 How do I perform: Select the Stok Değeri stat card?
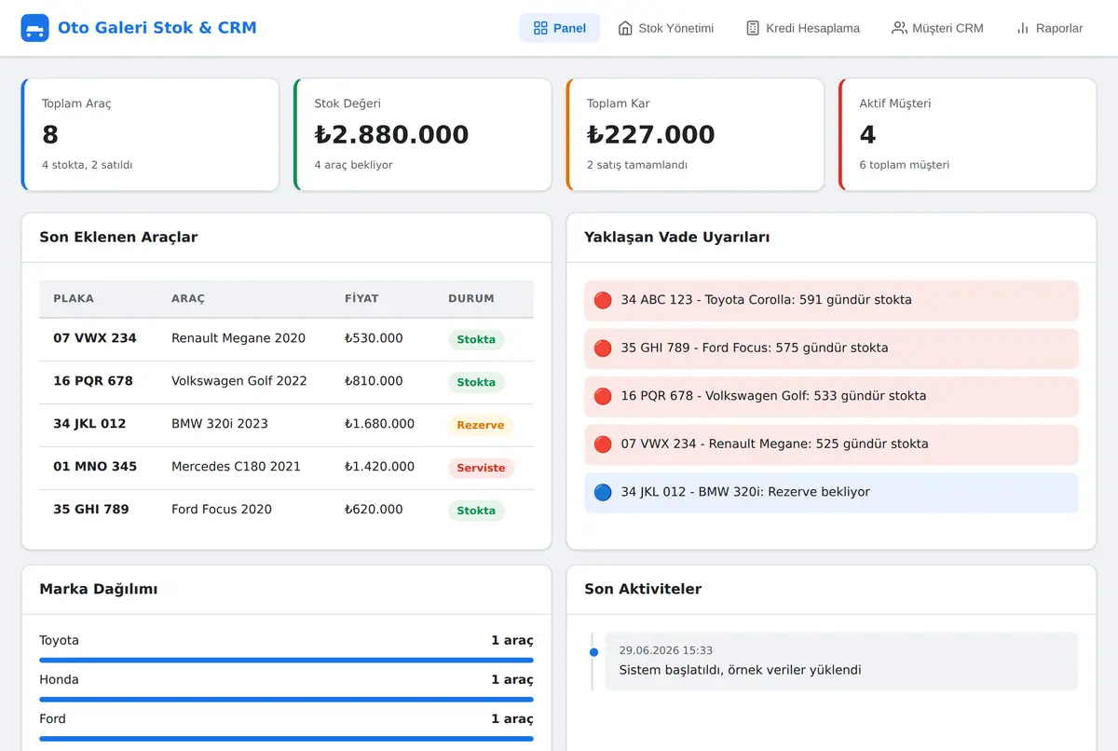click(423, 134)
